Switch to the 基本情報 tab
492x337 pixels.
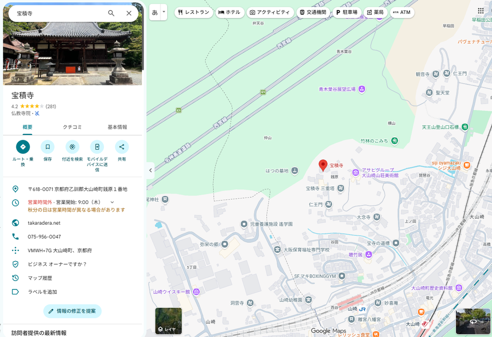pos(117,127)
